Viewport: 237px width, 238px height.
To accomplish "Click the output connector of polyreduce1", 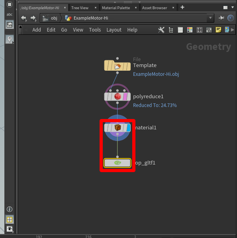I will [118, 103].
